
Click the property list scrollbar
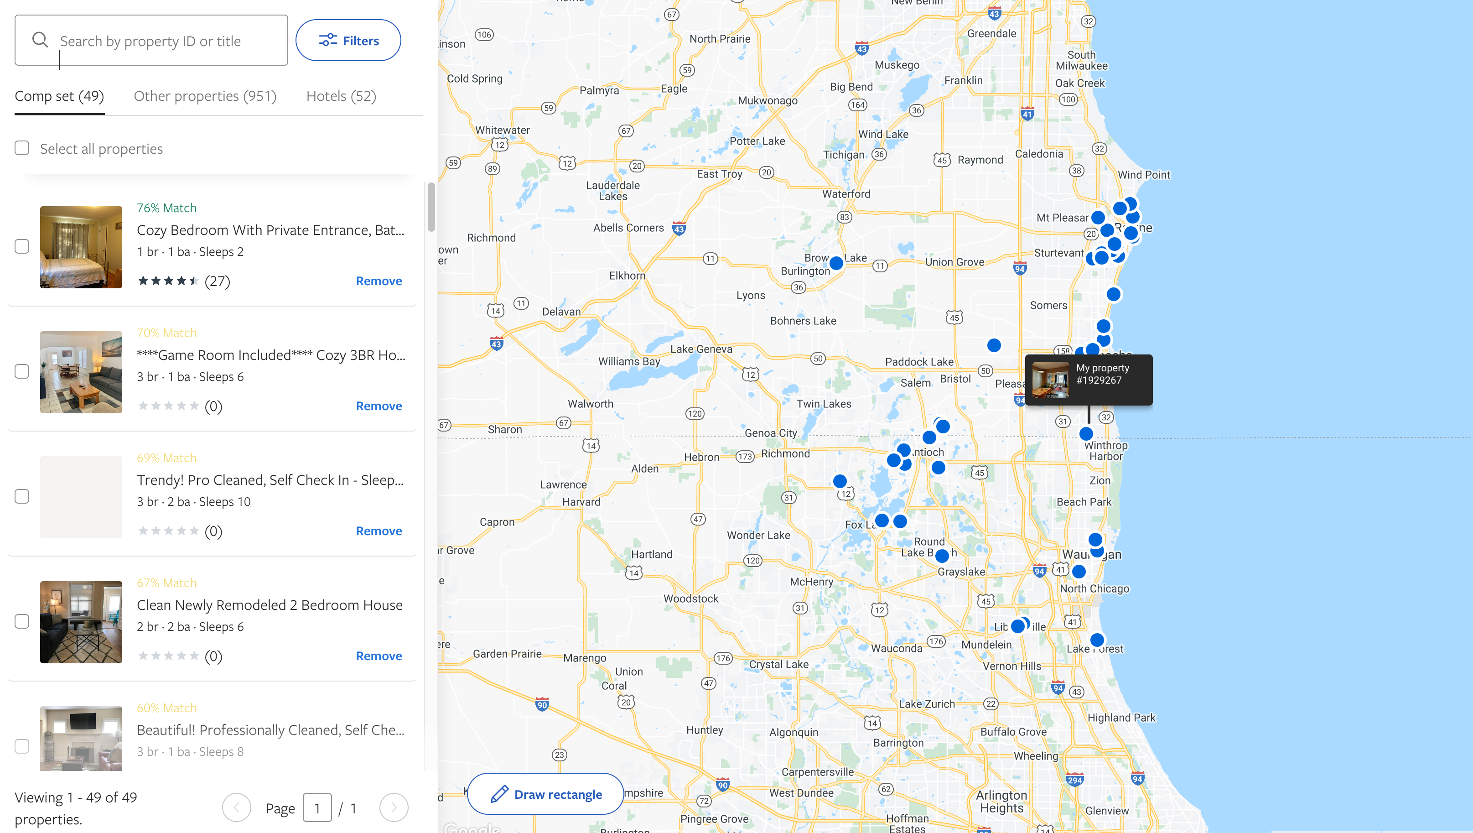(431, 207)
